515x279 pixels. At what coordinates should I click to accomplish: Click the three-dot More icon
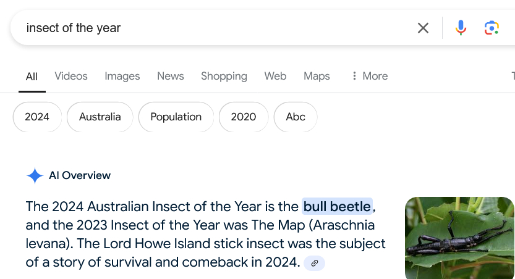[354, 76]
